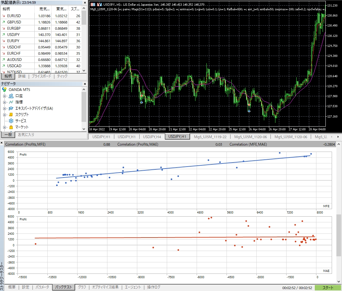Open the 概要 tester tab
The width and height of the screenshot is (342, 291).
[x=12, y=287]
